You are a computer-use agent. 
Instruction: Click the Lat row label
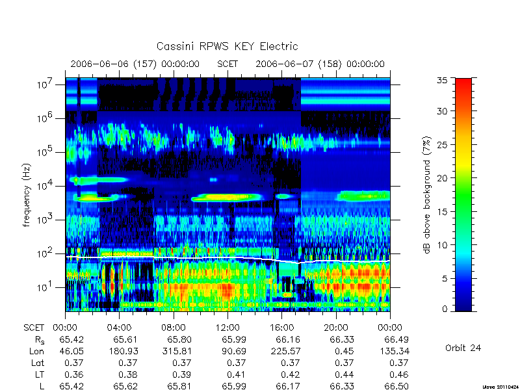38,363
